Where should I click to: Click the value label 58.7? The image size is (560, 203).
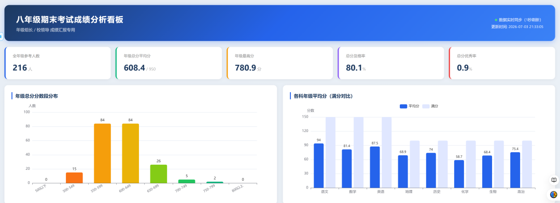click(459, 157)
